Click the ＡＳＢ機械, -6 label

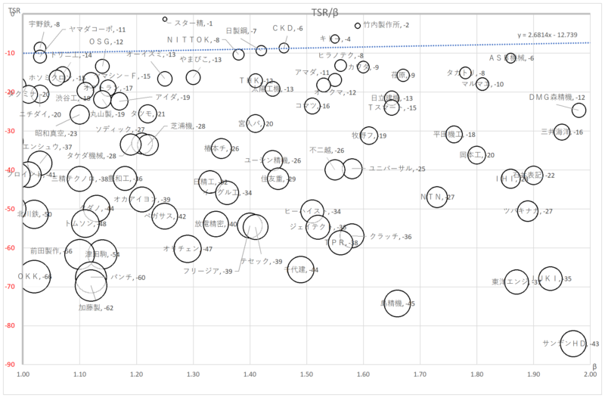click(x=512, y=58)
